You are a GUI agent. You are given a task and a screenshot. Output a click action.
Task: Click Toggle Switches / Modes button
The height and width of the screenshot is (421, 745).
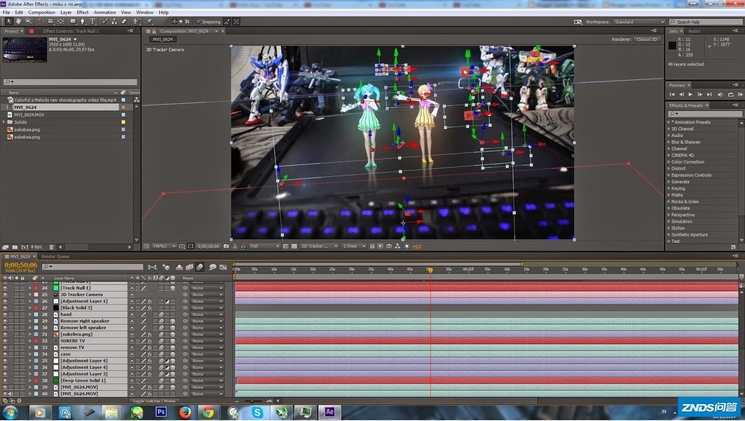[x=154, y=401]
